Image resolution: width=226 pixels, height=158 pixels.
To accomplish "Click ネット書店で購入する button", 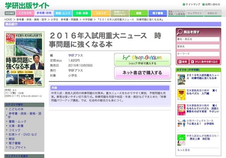I will pos(142,73).
